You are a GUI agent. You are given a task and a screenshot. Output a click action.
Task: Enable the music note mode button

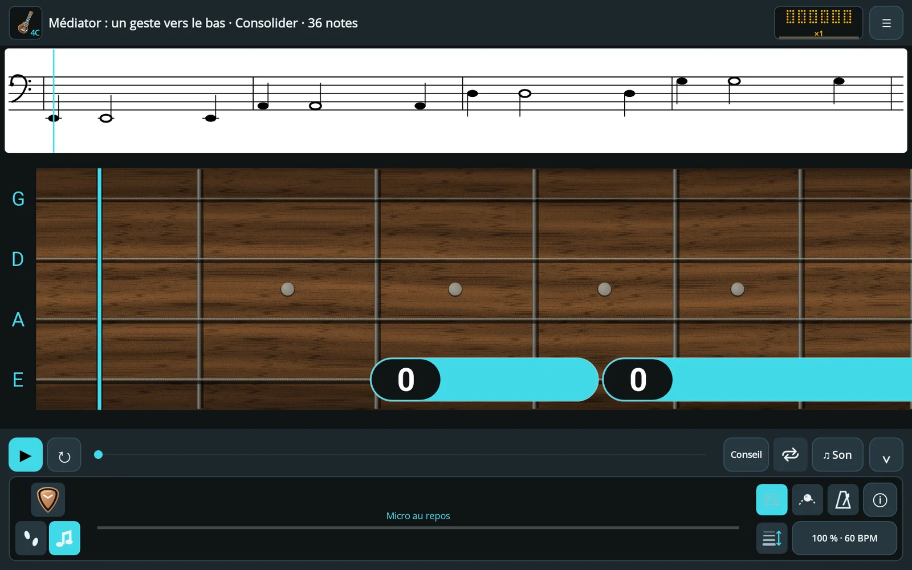coord(64,538)
